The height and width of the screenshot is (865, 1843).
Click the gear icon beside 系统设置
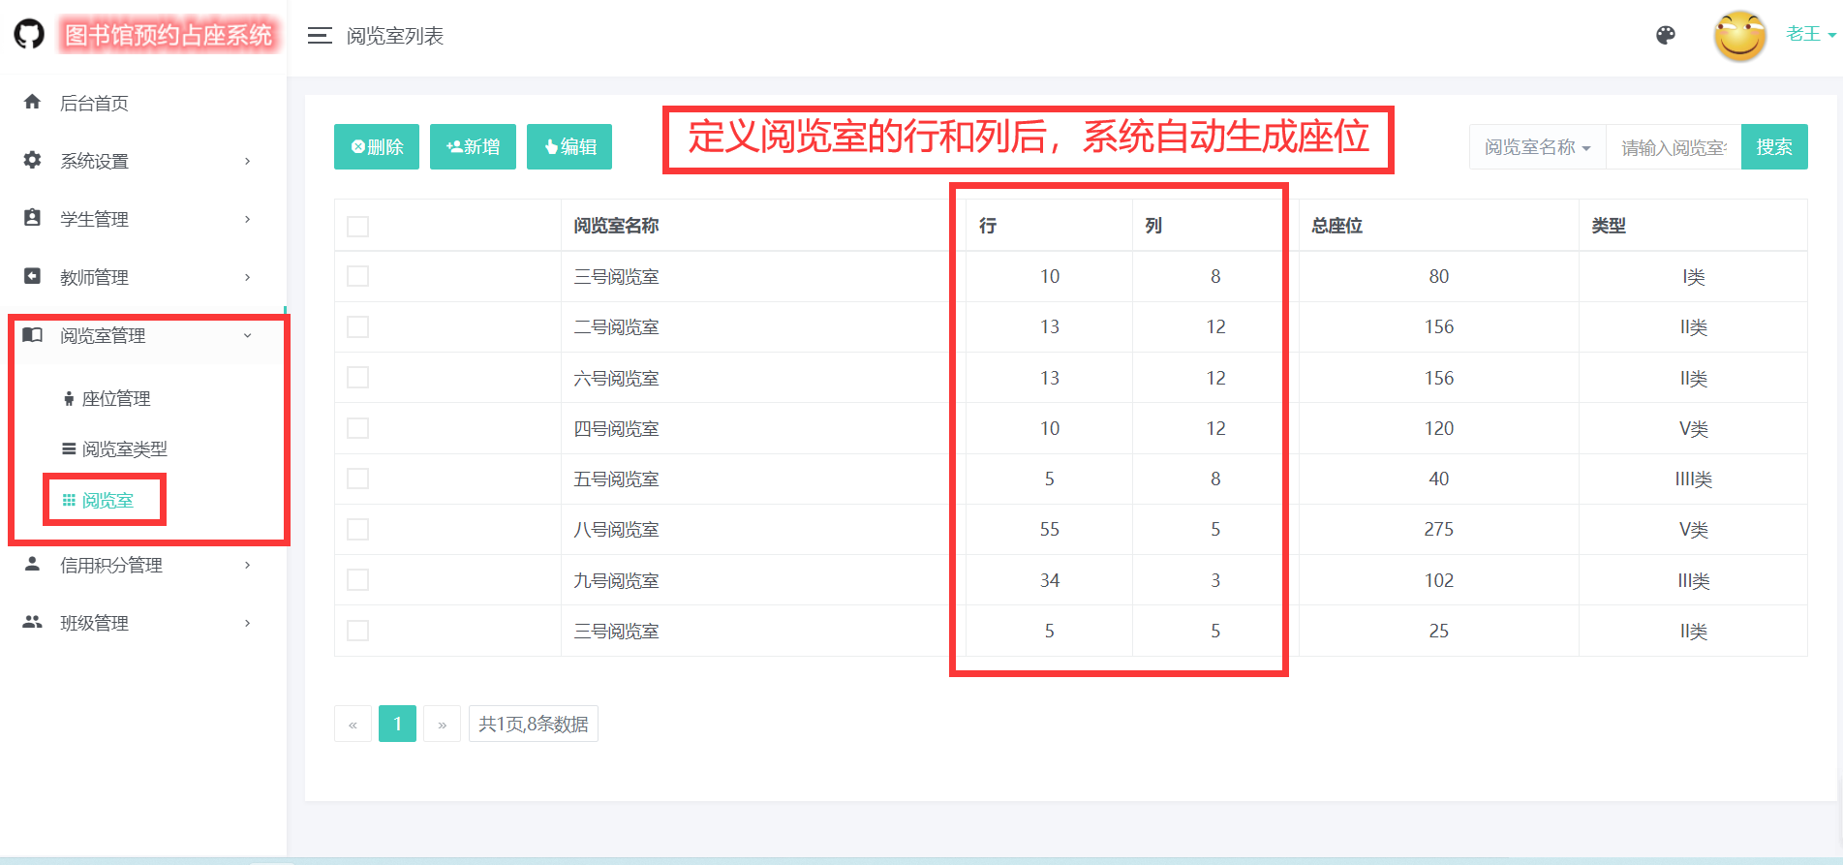33,160
